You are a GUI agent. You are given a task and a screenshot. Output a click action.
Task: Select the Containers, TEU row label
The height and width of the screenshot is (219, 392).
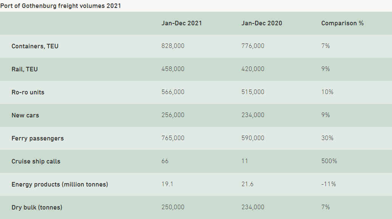pos(35,46)
